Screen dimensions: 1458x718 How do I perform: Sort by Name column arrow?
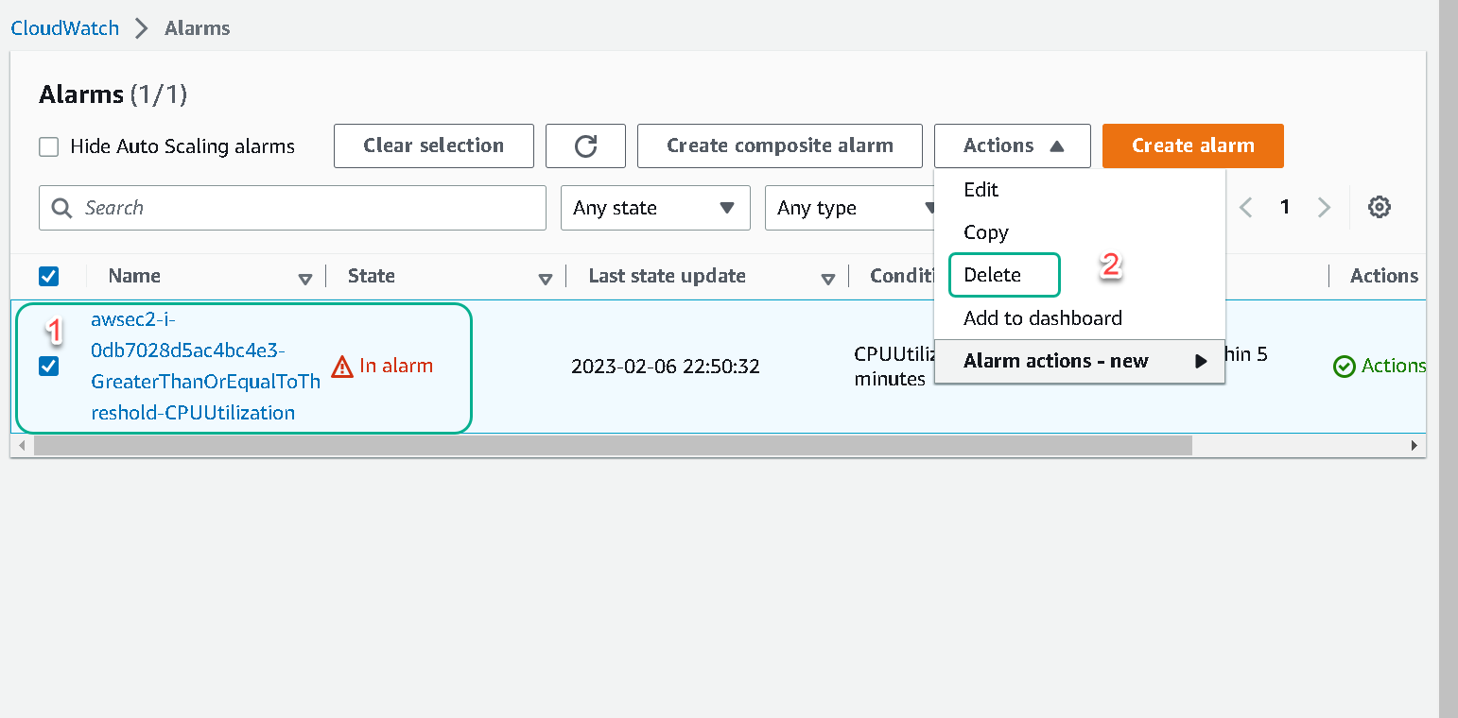tap(305, 279)
